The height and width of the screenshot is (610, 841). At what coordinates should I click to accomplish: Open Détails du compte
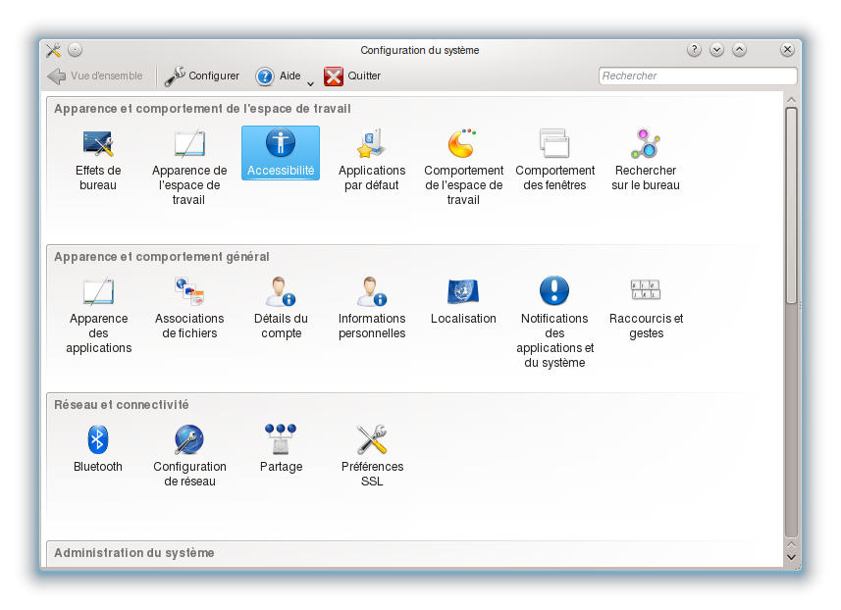pyautogui.click(x=281, y=308)
